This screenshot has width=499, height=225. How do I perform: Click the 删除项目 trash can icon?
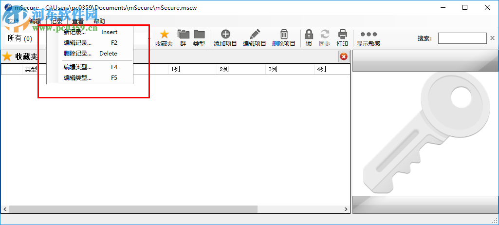pos(283,34)
